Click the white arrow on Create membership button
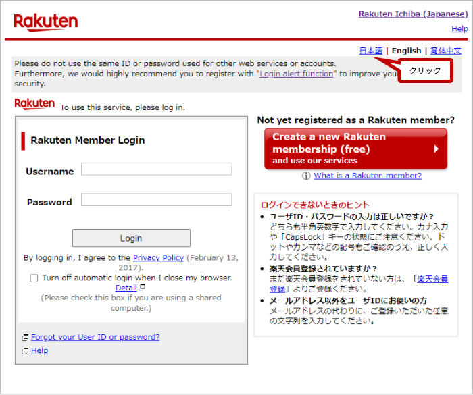 [437, 149]
